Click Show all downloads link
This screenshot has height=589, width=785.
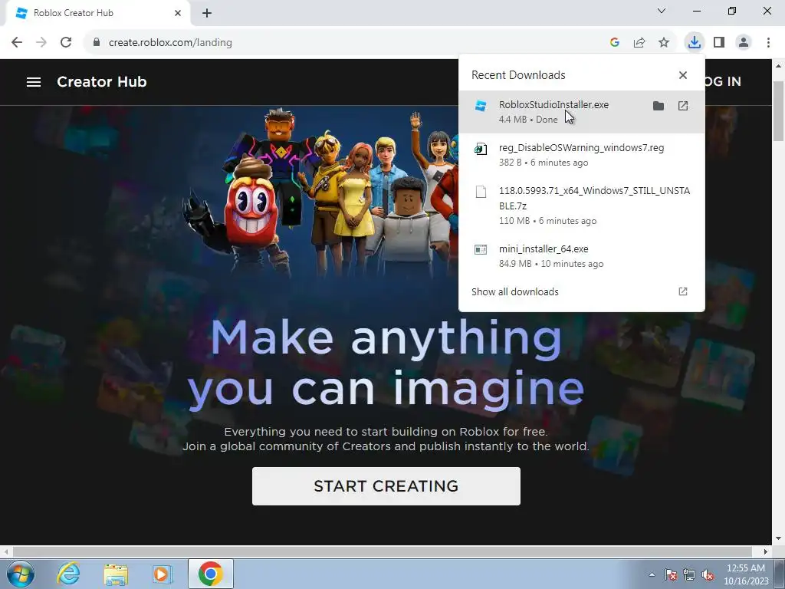[x=514, y=292]
